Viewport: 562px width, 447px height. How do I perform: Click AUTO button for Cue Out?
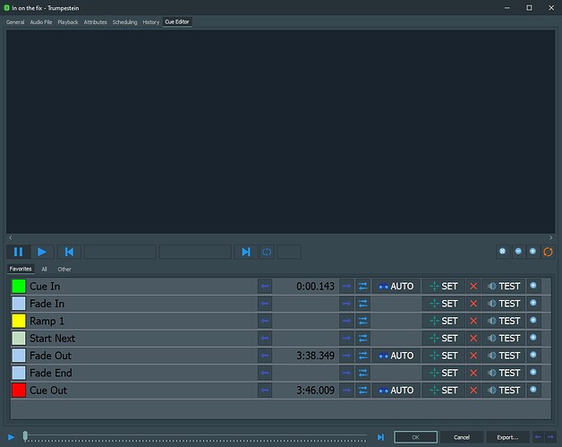click(x=396, y=391)
